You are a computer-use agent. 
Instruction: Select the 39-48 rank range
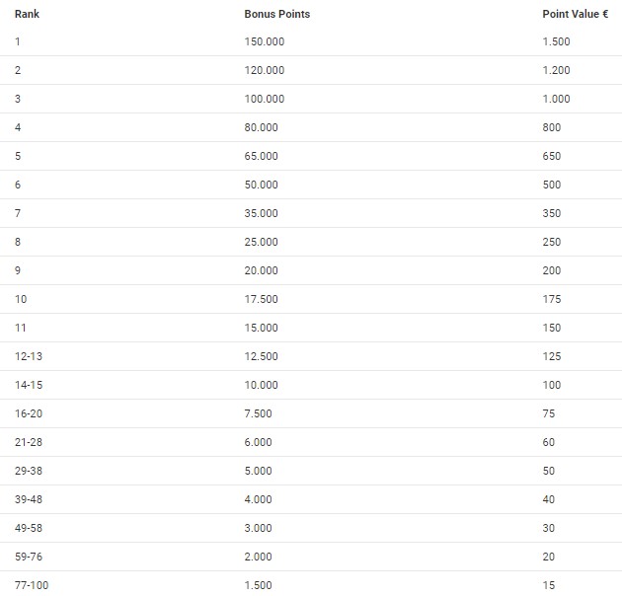tap(29, 499)
